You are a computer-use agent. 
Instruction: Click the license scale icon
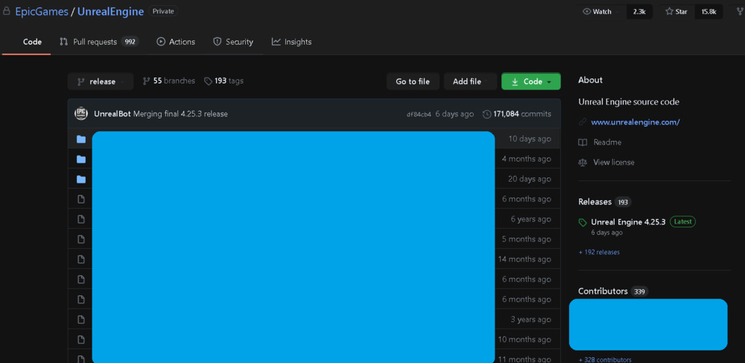[x=583, y=162]
